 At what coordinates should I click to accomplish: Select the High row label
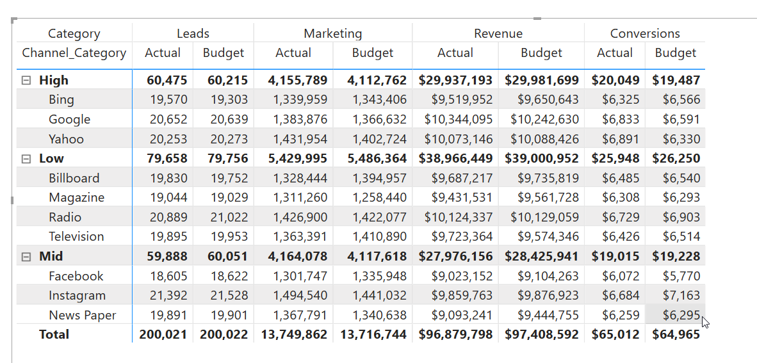[54, 80]
